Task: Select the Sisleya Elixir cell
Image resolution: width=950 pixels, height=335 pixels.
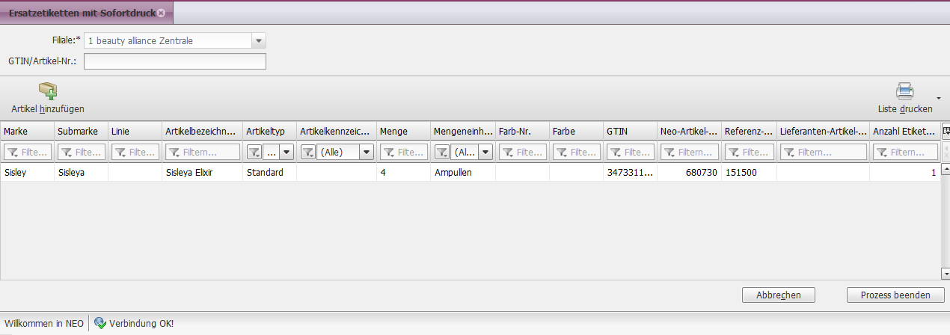Action: pos(202,173)
